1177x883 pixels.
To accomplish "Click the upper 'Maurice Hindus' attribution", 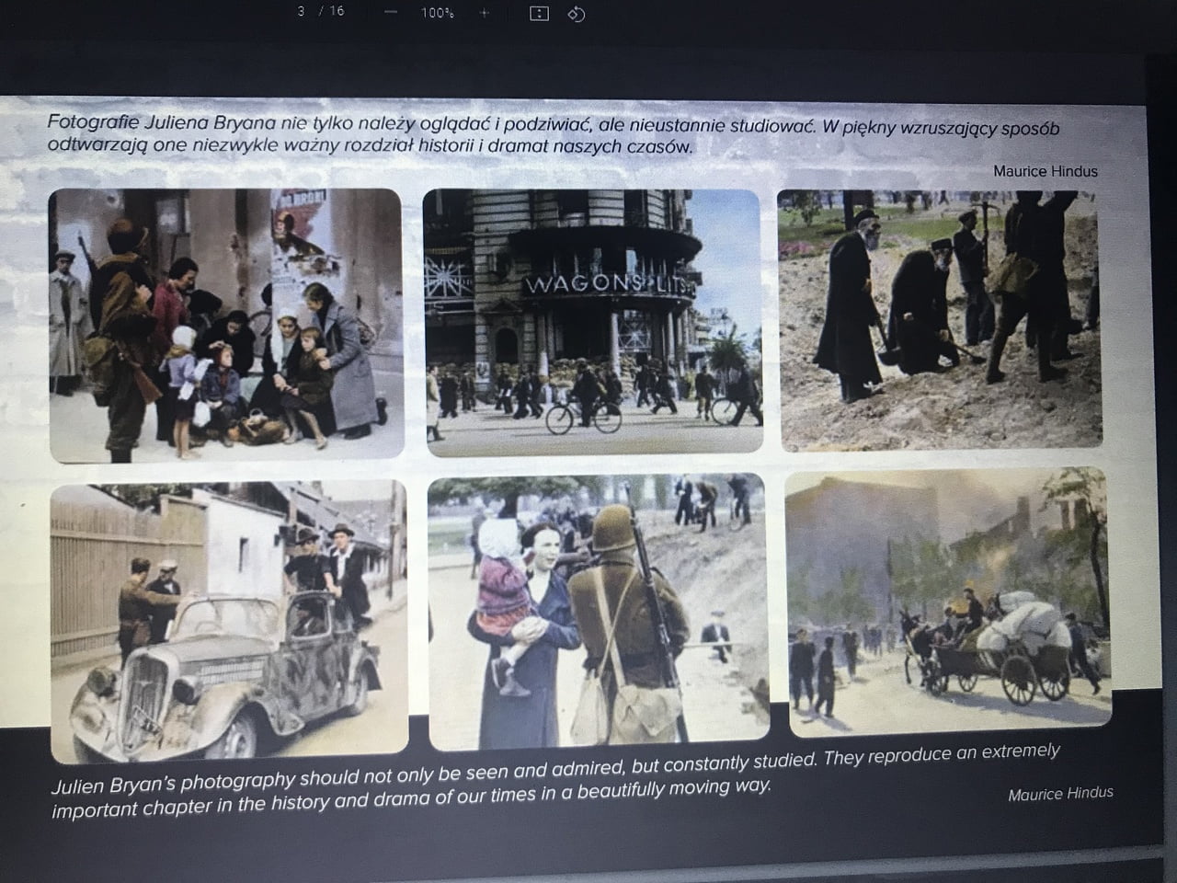I will pyautogui.click(x=1045, y=171).
